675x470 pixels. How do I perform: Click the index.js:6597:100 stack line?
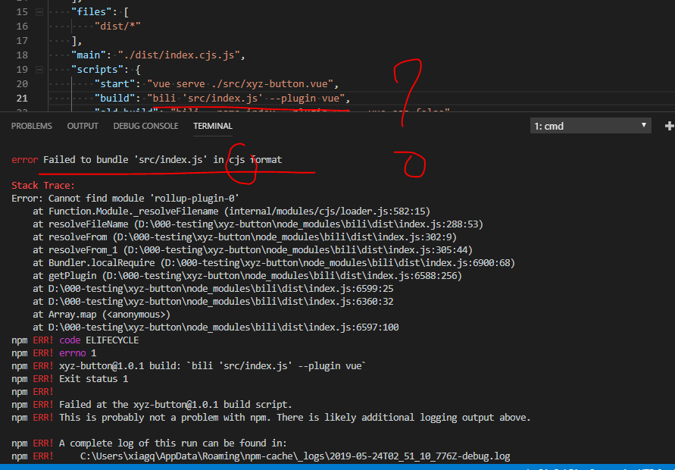pyautogui.click(x=216, y=327)
